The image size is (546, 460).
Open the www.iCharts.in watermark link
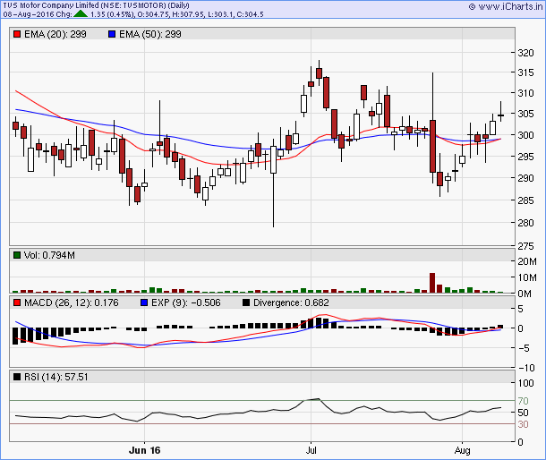(x=506, y=6)
